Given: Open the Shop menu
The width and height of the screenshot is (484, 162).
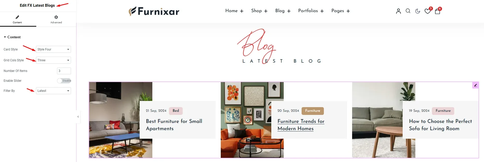Looking at the screenshot, I should click(x=259, y=11).
